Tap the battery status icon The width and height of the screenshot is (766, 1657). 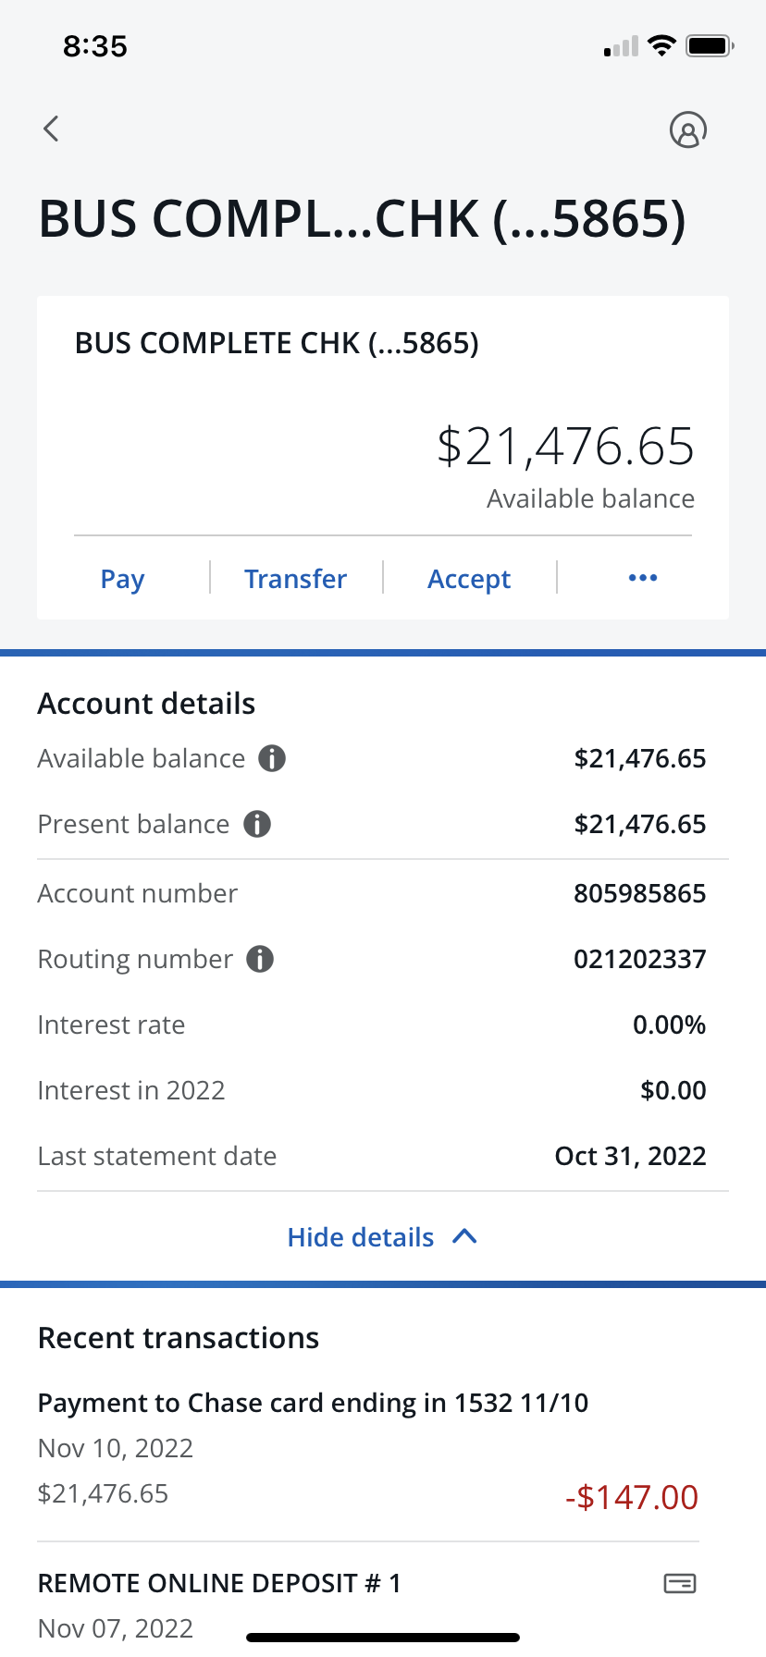[710, 45]
